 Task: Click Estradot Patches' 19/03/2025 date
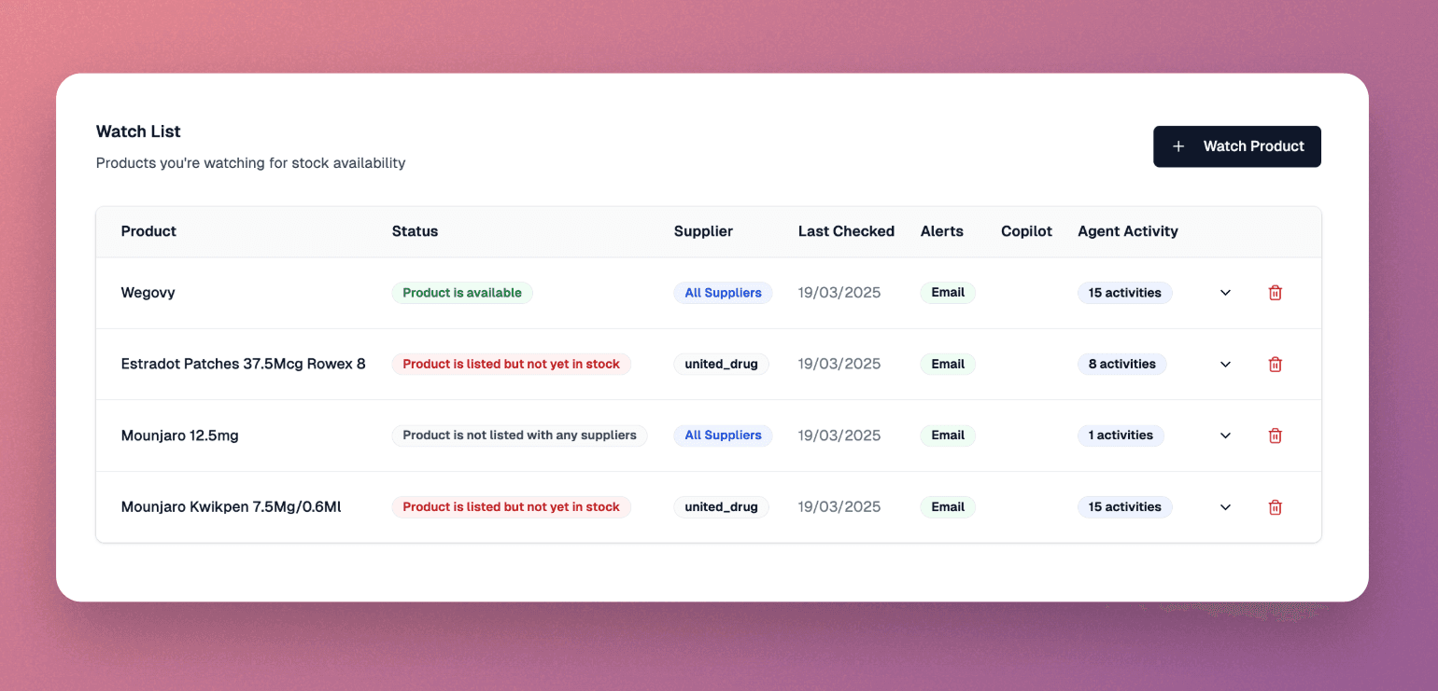(839, 365)
